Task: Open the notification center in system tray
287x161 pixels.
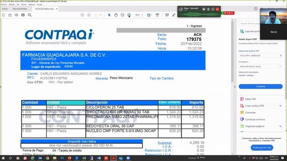Action: click(283, 158)
